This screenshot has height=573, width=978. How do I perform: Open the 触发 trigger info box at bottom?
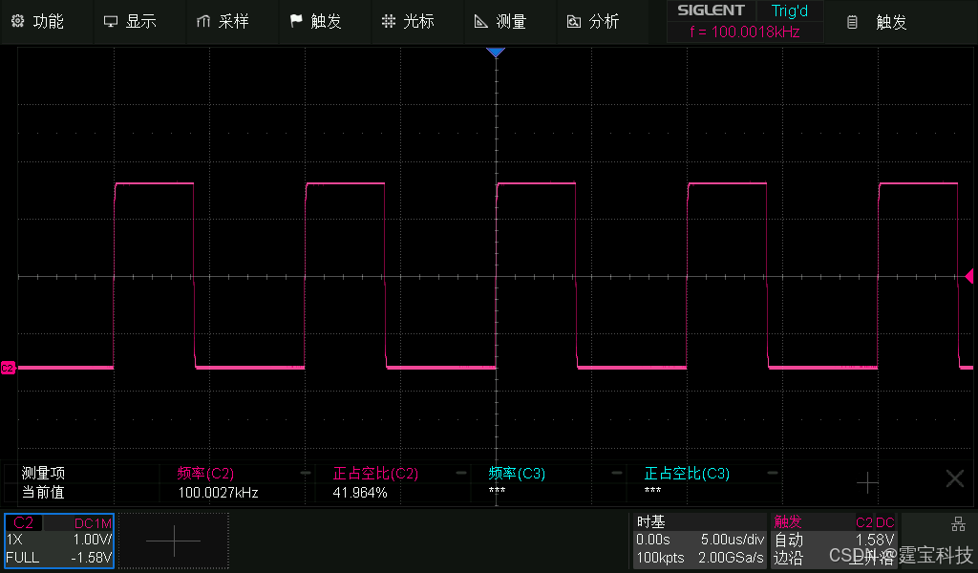tap(834, 540)
